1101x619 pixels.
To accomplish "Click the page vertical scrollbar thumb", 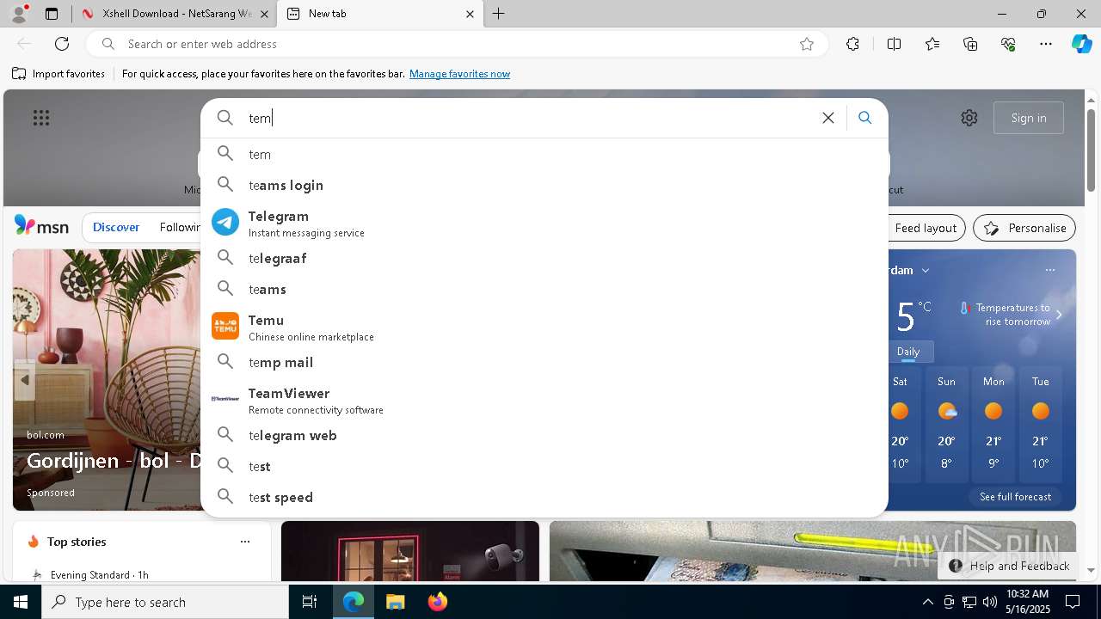I will 1091,150.
